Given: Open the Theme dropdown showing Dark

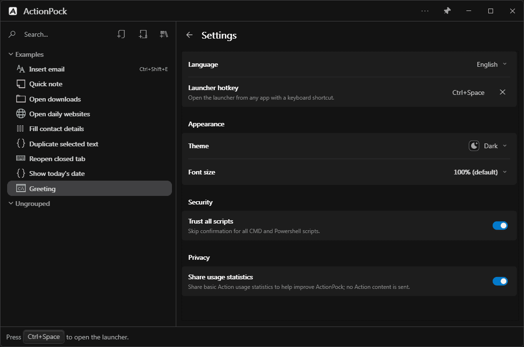Looking at the screenshot, I should 488,146.
